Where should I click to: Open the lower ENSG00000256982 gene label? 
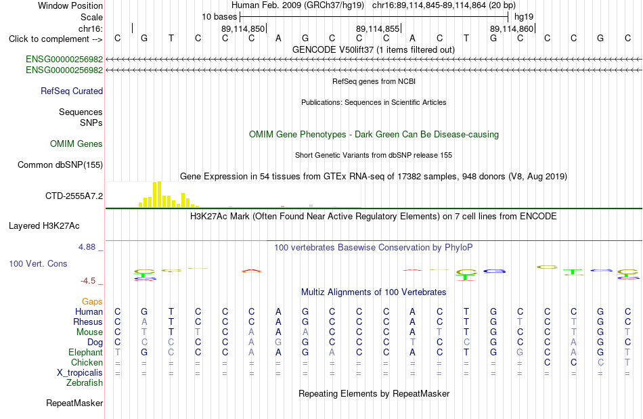click(x=64, y=70)
